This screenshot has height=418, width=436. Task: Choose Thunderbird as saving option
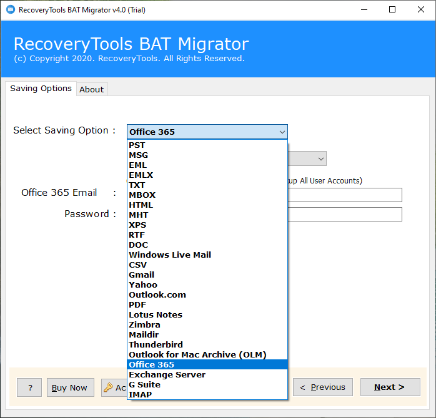coord(207,345)
